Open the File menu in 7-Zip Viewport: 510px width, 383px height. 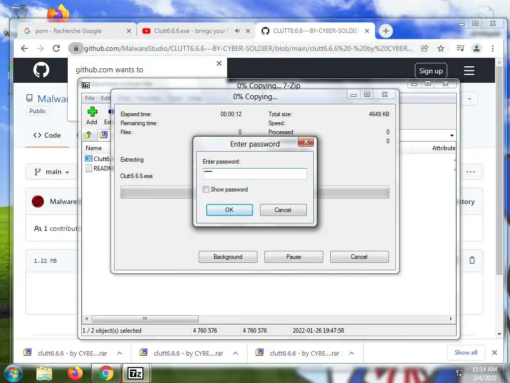90,98
